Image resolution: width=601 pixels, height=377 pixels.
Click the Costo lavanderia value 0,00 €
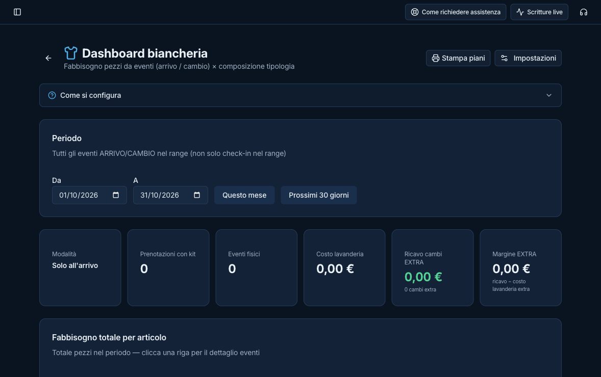click(335, 268)
